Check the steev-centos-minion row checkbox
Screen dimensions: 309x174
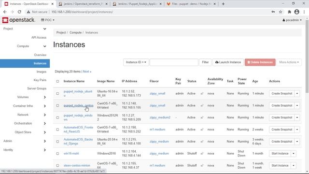point(57,165)
